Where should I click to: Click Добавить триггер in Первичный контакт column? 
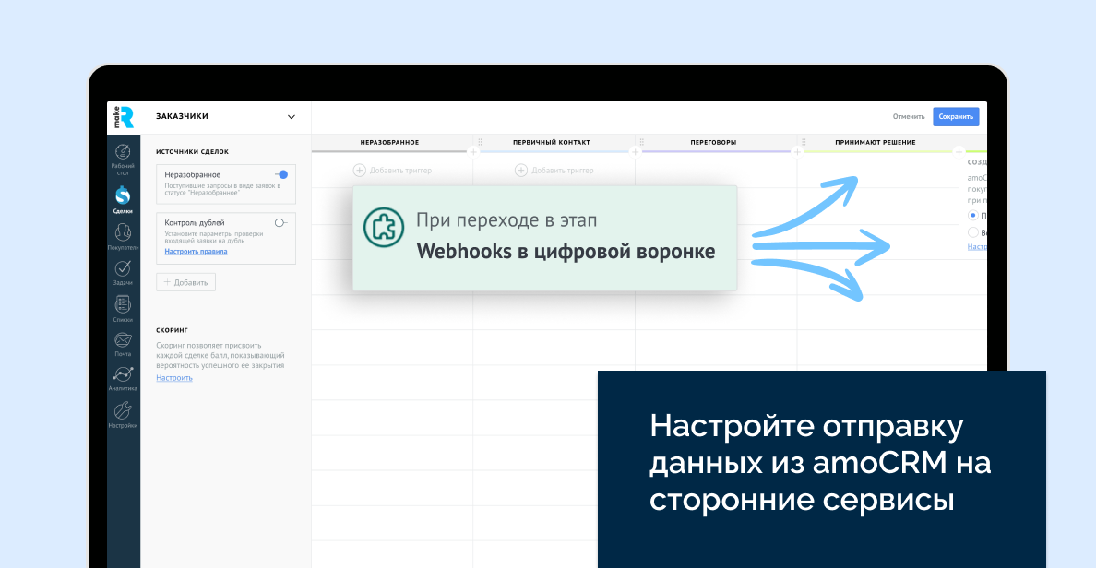click(x=554, y=171)
